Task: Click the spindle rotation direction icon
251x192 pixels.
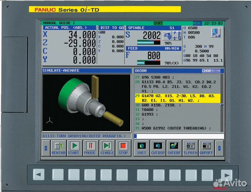Action: click(x=167, y=36)
